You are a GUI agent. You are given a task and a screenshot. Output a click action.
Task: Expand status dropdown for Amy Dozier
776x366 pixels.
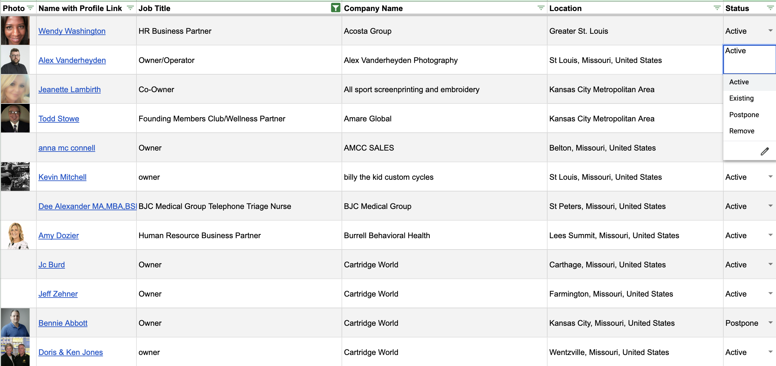[x=770, y=235]
